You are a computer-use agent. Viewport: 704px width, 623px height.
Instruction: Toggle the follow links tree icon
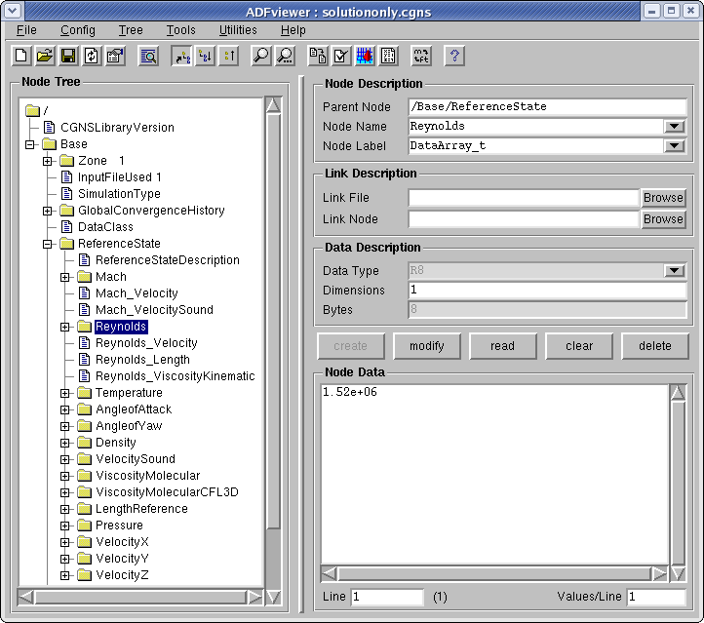coord(182,57)
